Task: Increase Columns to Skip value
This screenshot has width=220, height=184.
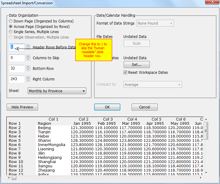Action: pyautogui.click(x=28, y=56)
